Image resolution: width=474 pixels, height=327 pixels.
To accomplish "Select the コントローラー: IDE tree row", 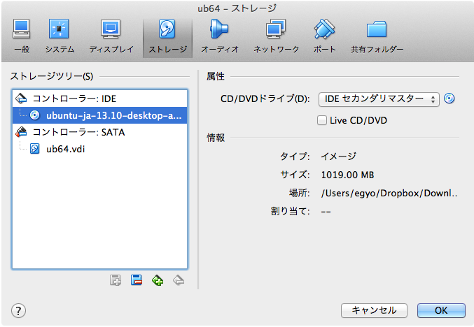I will click(x=99, y=99).
